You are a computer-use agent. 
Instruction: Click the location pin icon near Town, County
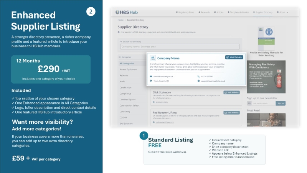tap(151, 81)
